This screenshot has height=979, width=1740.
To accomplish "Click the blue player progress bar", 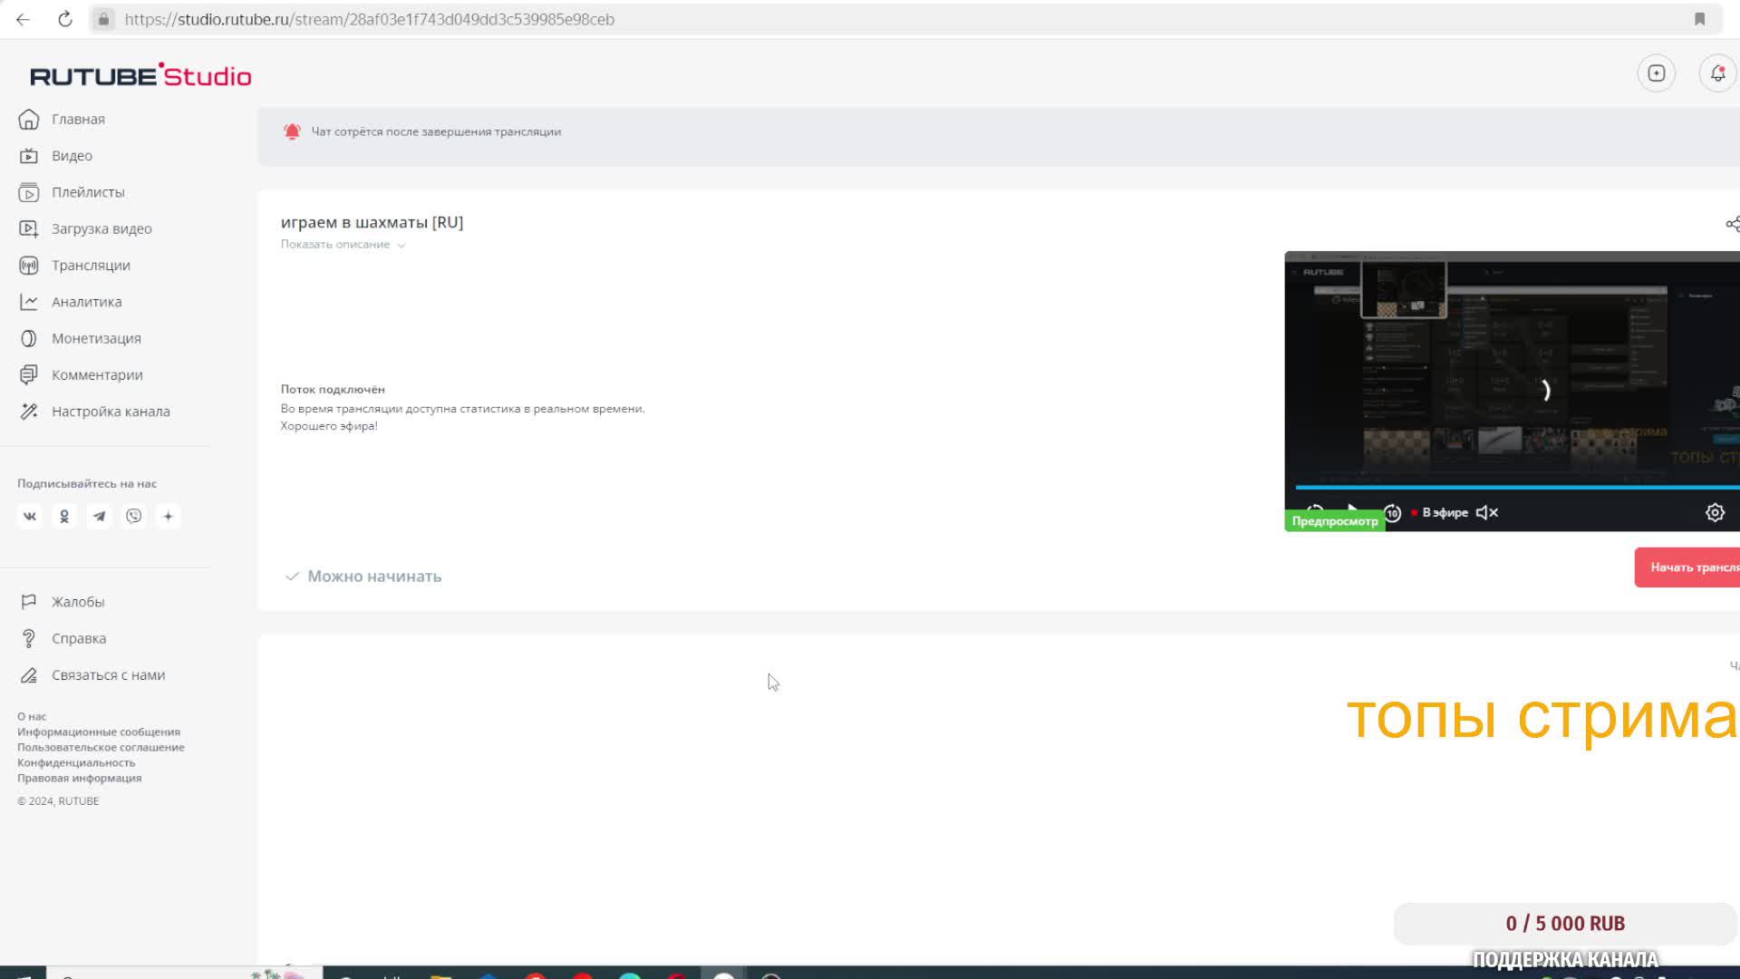I will 1513,487.
